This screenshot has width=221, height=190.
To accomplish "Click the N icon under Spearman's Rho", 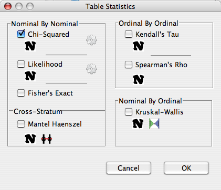I will tap(139, 80).
